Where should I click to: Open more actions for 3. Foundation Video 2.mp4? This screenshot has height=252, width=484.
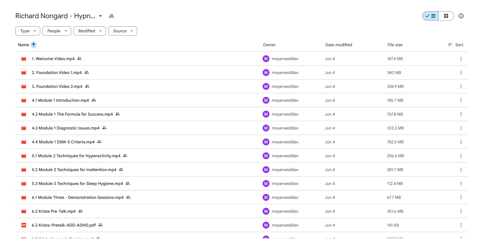tap(461, 86)
